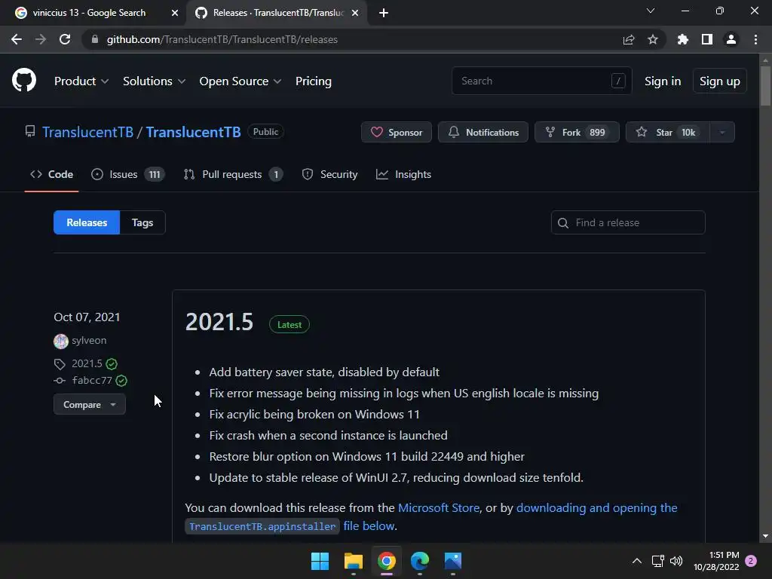Open the TranslucentTB owner link
Image resolution: width=772 pixels, height=579 pixels.
[x=87, y=132]
